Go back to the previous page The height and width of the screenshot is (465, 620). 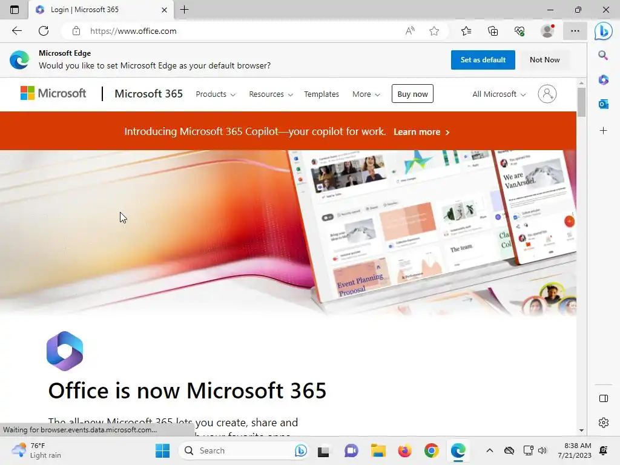pyautogui.click(x=16, y=31)
